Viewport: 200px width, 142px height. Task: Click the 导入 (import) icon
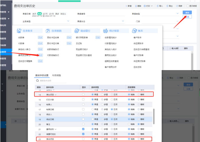157,6
